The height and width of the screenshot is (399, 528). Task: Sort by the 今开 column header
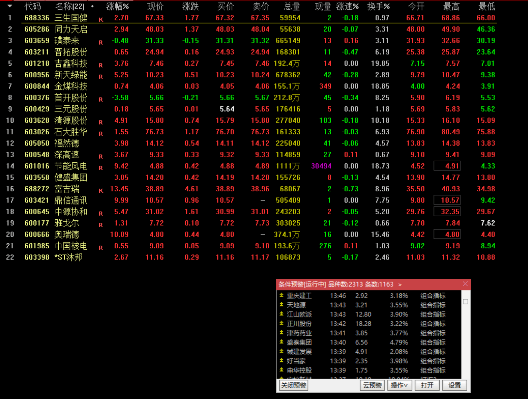416,6
